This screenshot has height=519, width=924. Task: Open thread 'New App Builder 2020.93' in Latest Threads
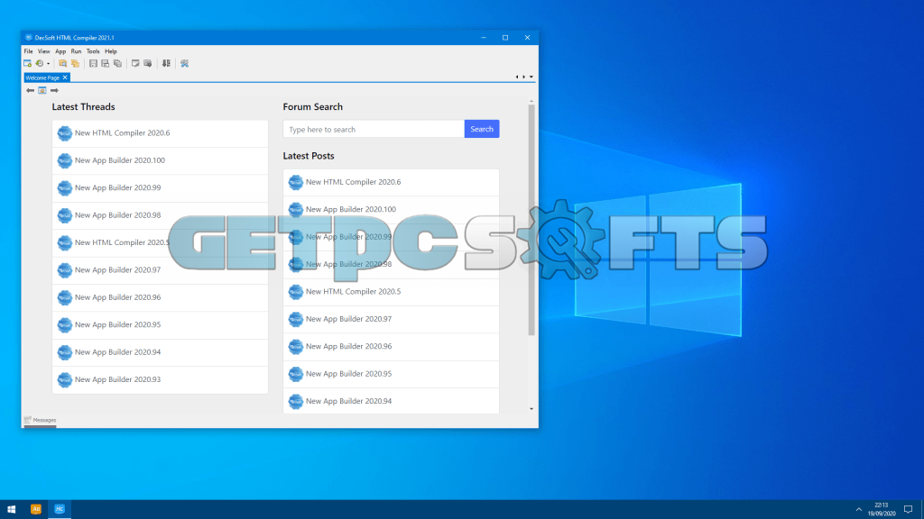point(160,380)
